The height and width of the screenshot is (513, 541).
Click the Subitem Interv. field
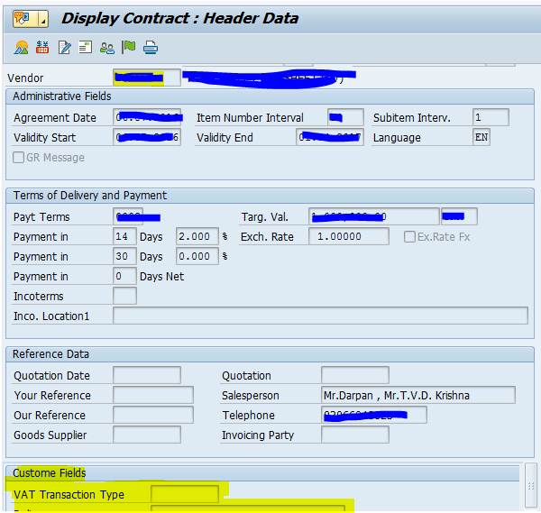[491, 117]
